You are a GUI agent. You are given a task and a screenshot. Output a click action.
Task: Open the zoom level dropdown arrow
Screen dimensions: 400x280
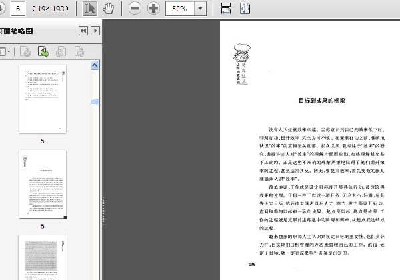(200, 9)
